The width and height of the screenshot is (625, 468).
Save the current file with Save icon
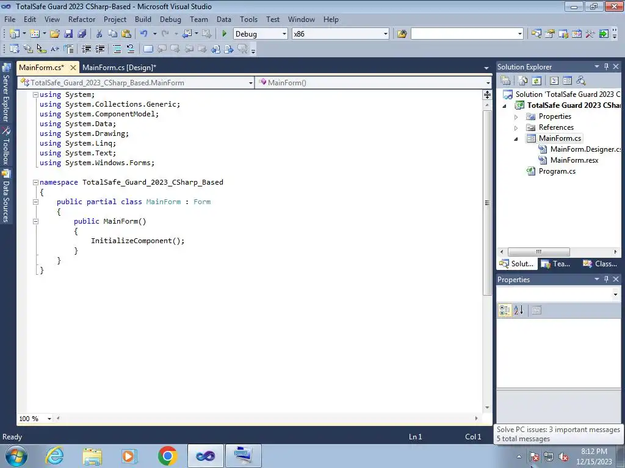tap(68, 34)
